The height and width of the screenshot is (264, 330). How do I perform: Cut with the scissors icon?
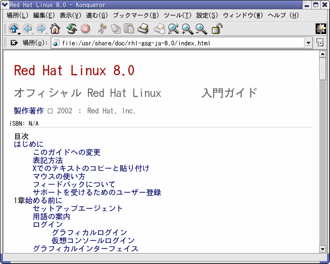click(102, 29)
